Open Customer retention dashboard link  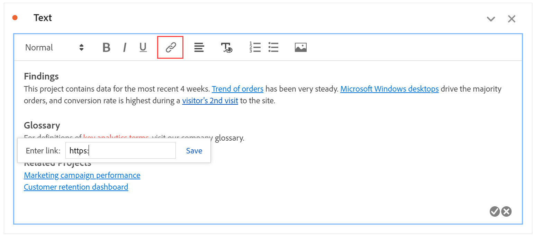pyautogui.click(x=76, y=187)
